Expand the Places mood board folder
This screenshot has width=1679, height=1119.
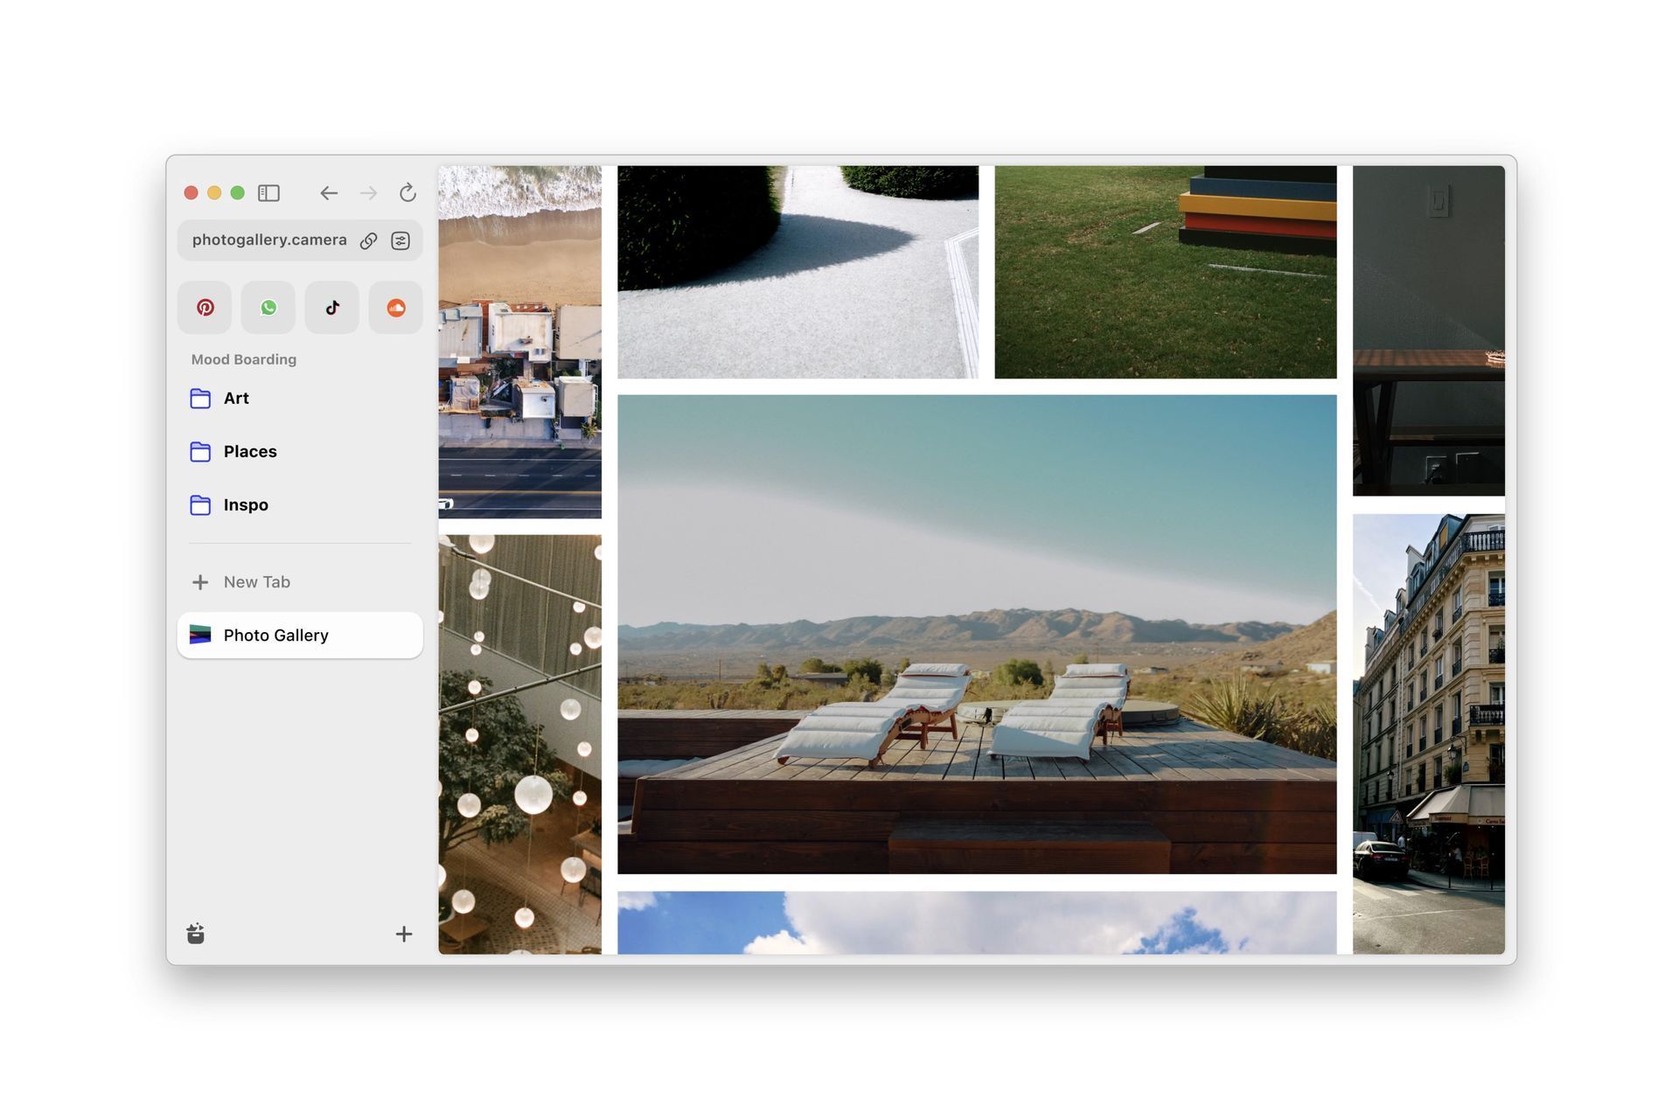click(x=250, y=451)
